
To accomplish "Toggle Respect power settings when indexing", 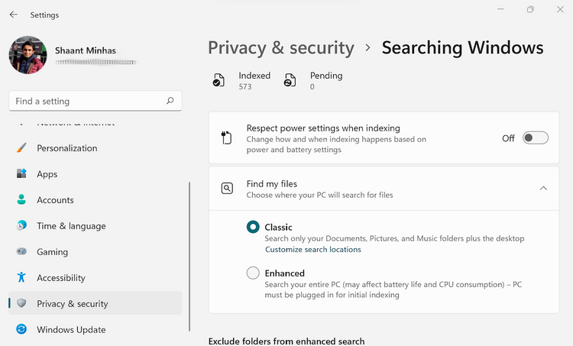I will [535, 138].
